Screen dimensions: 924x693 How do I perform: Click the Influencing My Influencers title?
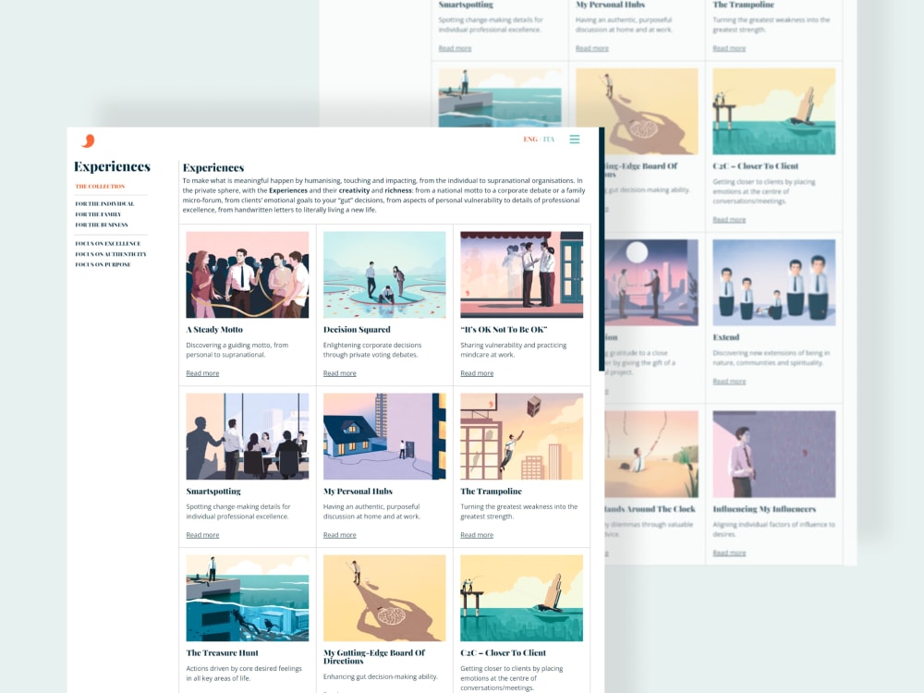(764, 509)
